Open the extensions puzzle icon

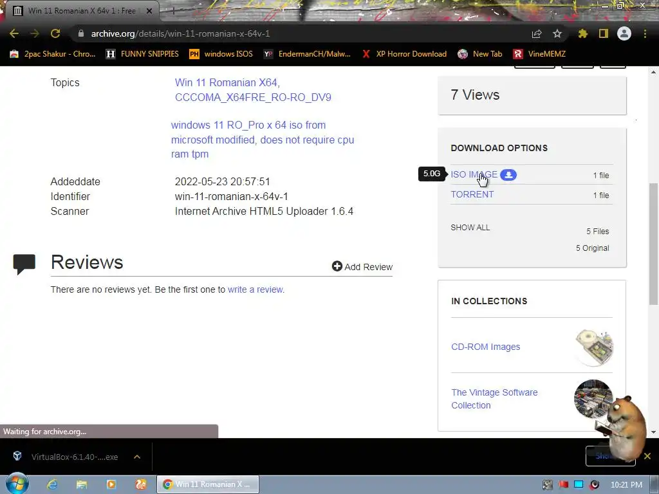click(582, 33)
